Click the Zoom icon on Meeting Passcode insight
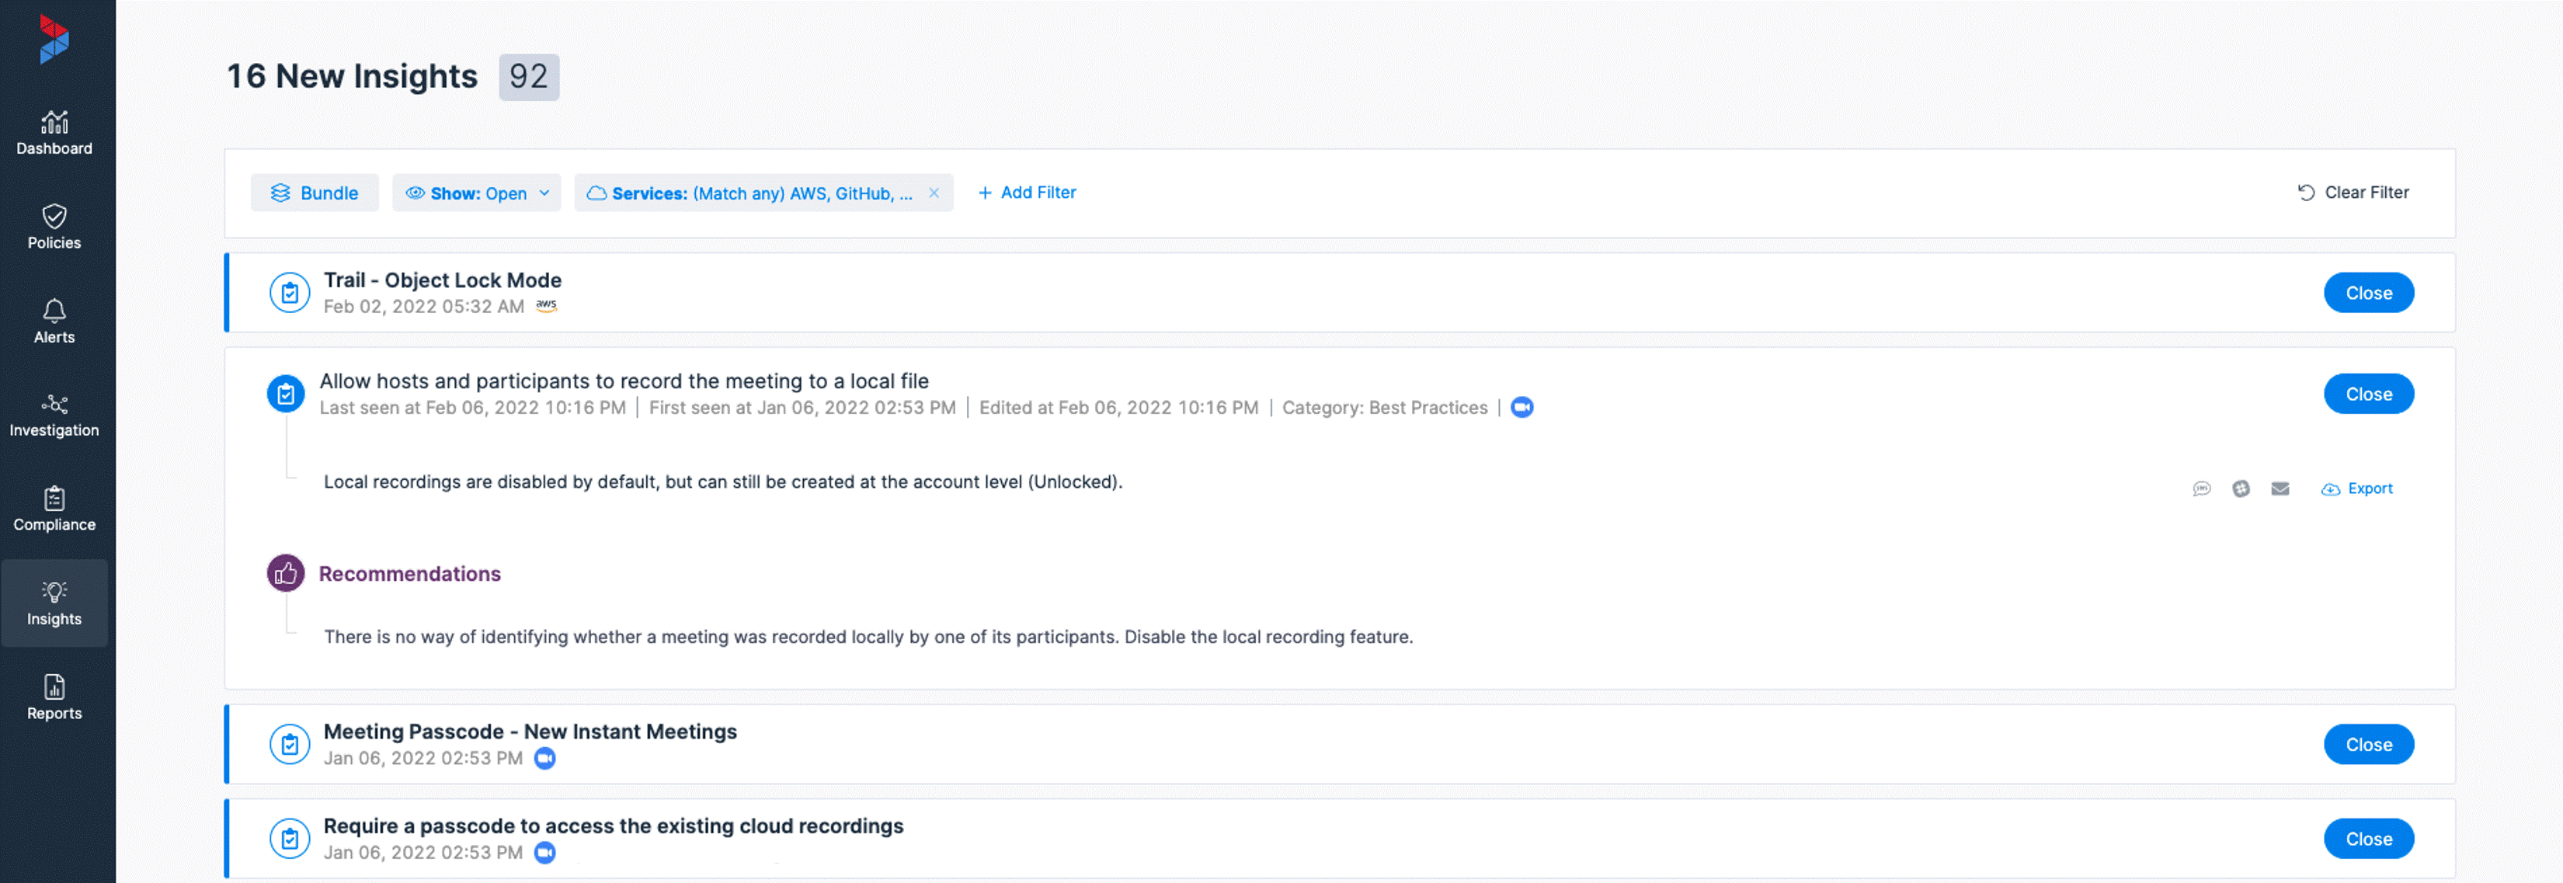Image resolution: width=2563 pixels, height=883 pixels. 545,758
